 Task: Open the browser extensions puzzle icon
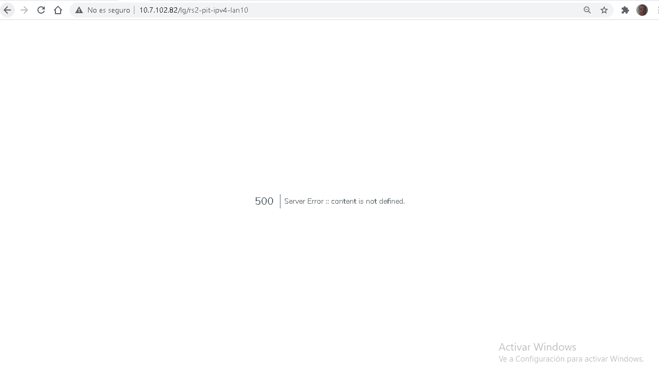click(625, 10)
